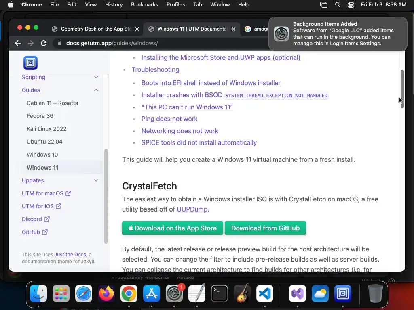
Task: Open the Troubleshooting link
Action: 156,69
